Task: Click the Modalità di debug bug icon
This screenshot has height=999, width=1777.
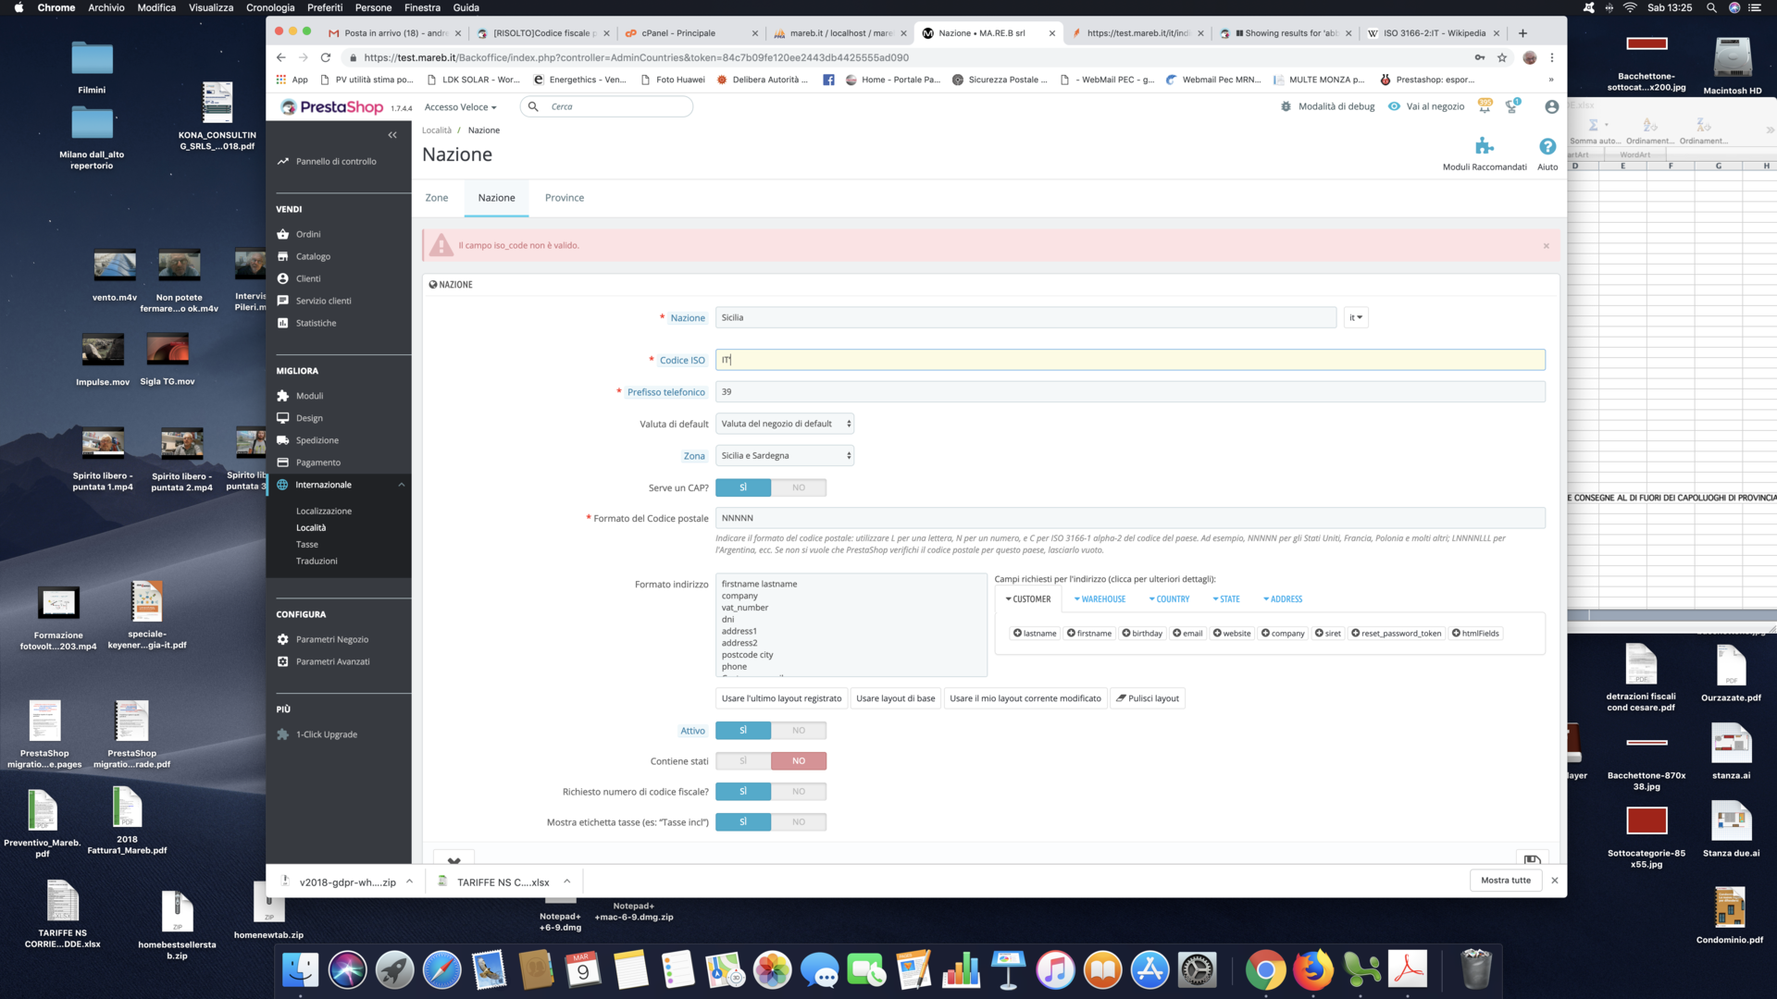Action: (x=1286, y=107)
